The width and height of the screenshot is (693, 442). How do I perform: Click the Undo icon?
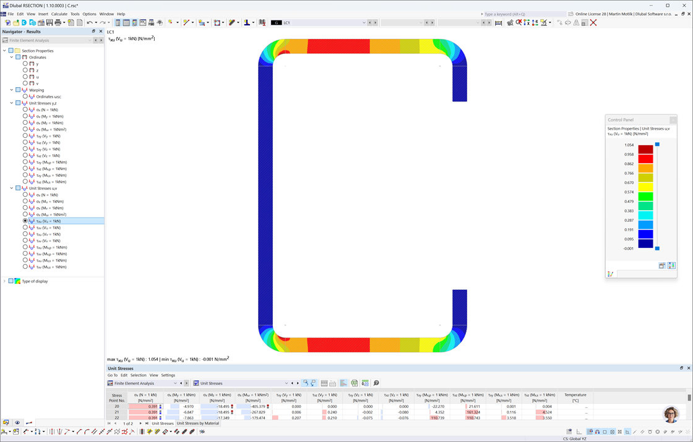point(90,22)
